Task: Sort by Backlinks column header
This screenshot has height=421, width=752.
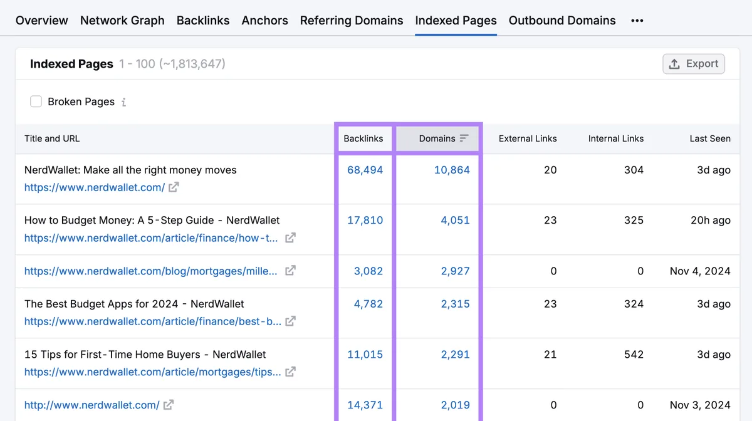Action: pos(363,138)
